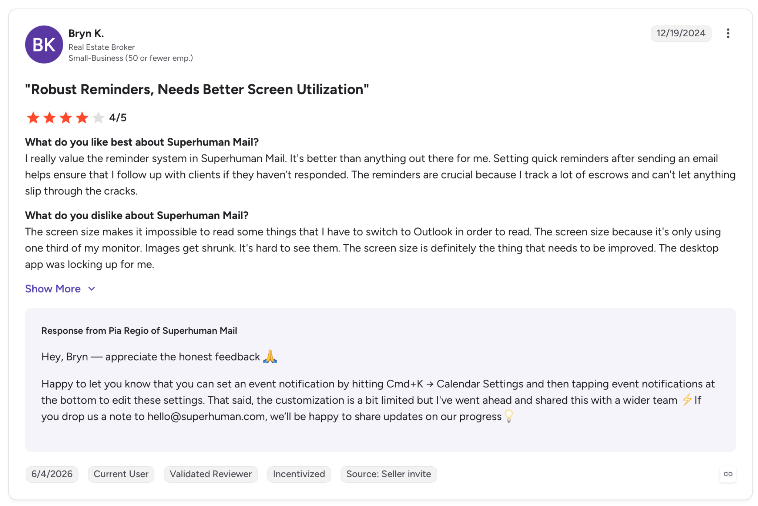This screenshot has width=758, height=506.
Task: Click the lightning bolt emoji in response
Action: [x=687, y=400]
